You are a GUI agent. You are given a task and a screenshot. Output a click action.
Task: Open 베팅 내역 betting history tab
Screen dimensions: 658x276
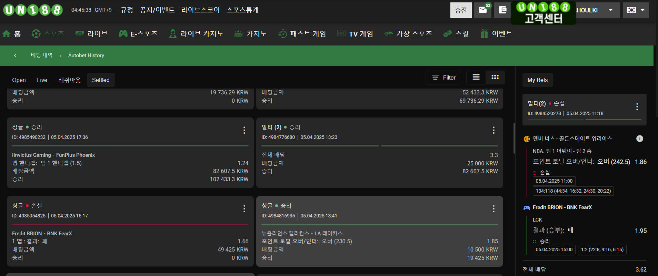pos(42,55)
